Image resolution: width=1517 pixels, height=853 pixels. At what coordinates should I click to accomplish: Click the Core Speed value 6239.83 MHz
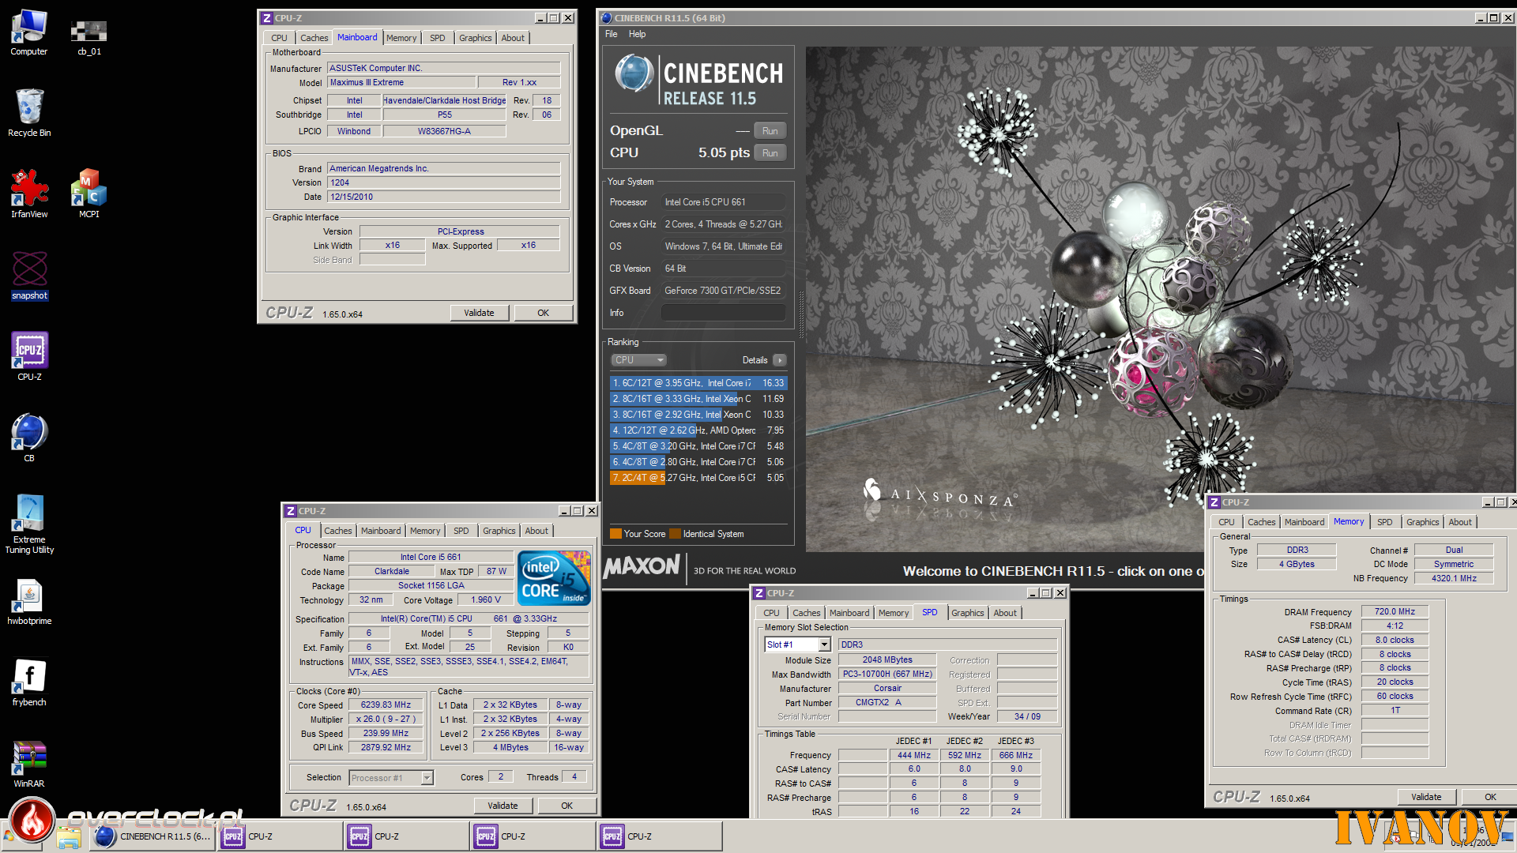[x=386, y=705]
